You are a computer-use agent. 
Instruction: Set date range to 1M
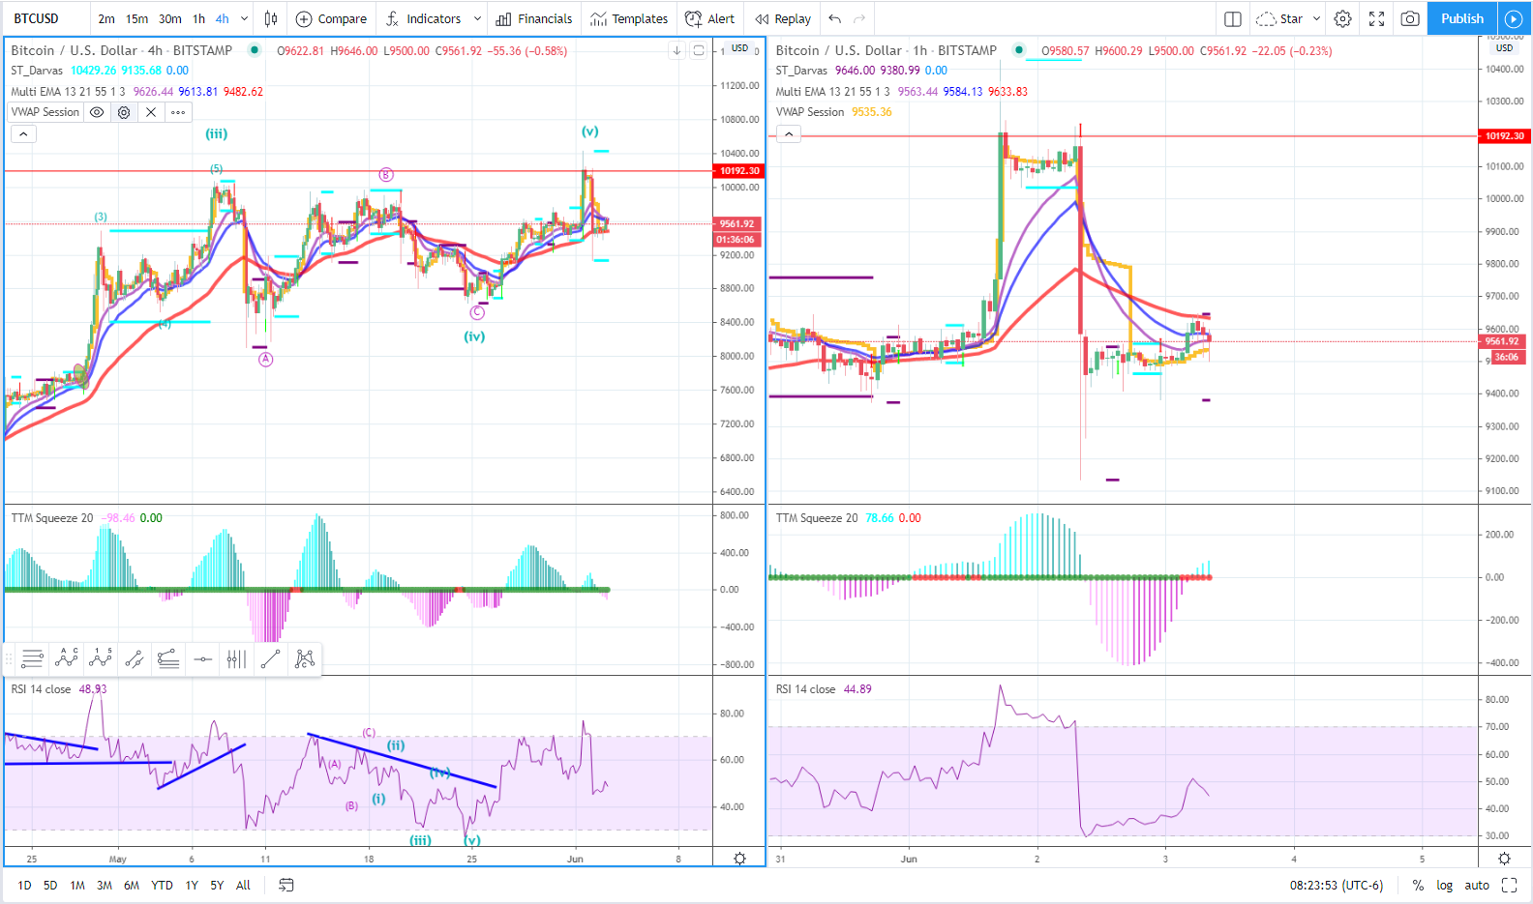tap(77, 885)
